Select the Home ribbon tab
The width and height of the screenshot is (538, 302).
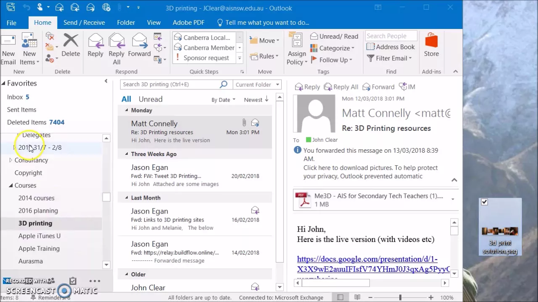click(x=42, y=23)
